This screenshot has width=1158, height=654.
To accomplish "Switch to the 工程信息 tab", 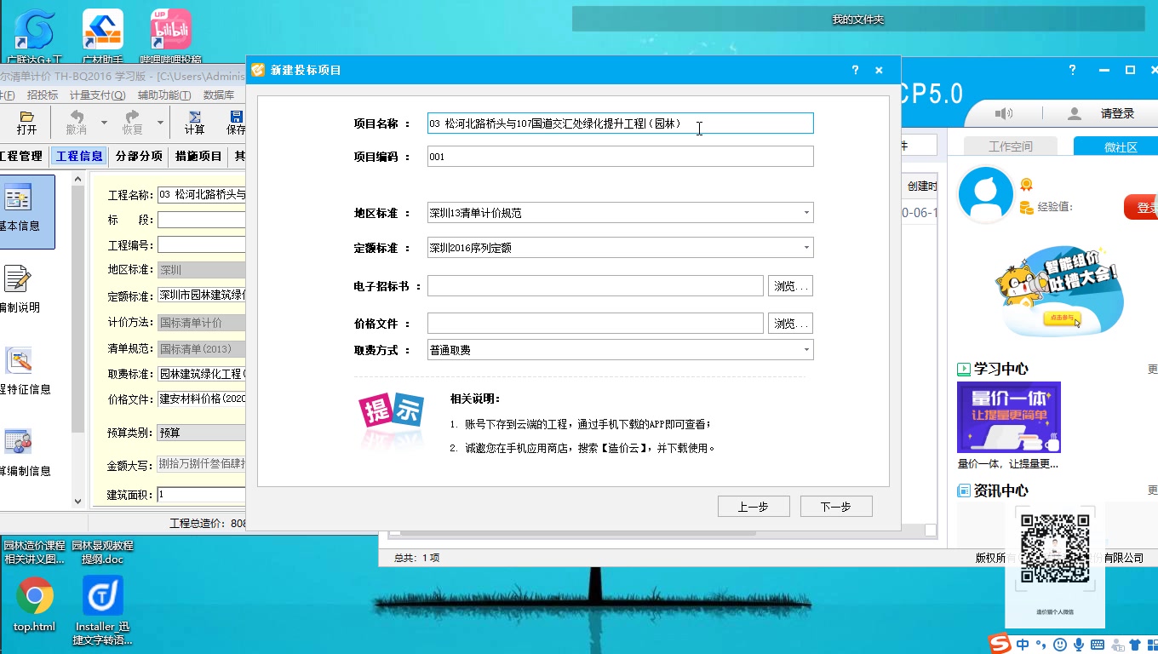I will pyautogui.click(x=79, y=156).
